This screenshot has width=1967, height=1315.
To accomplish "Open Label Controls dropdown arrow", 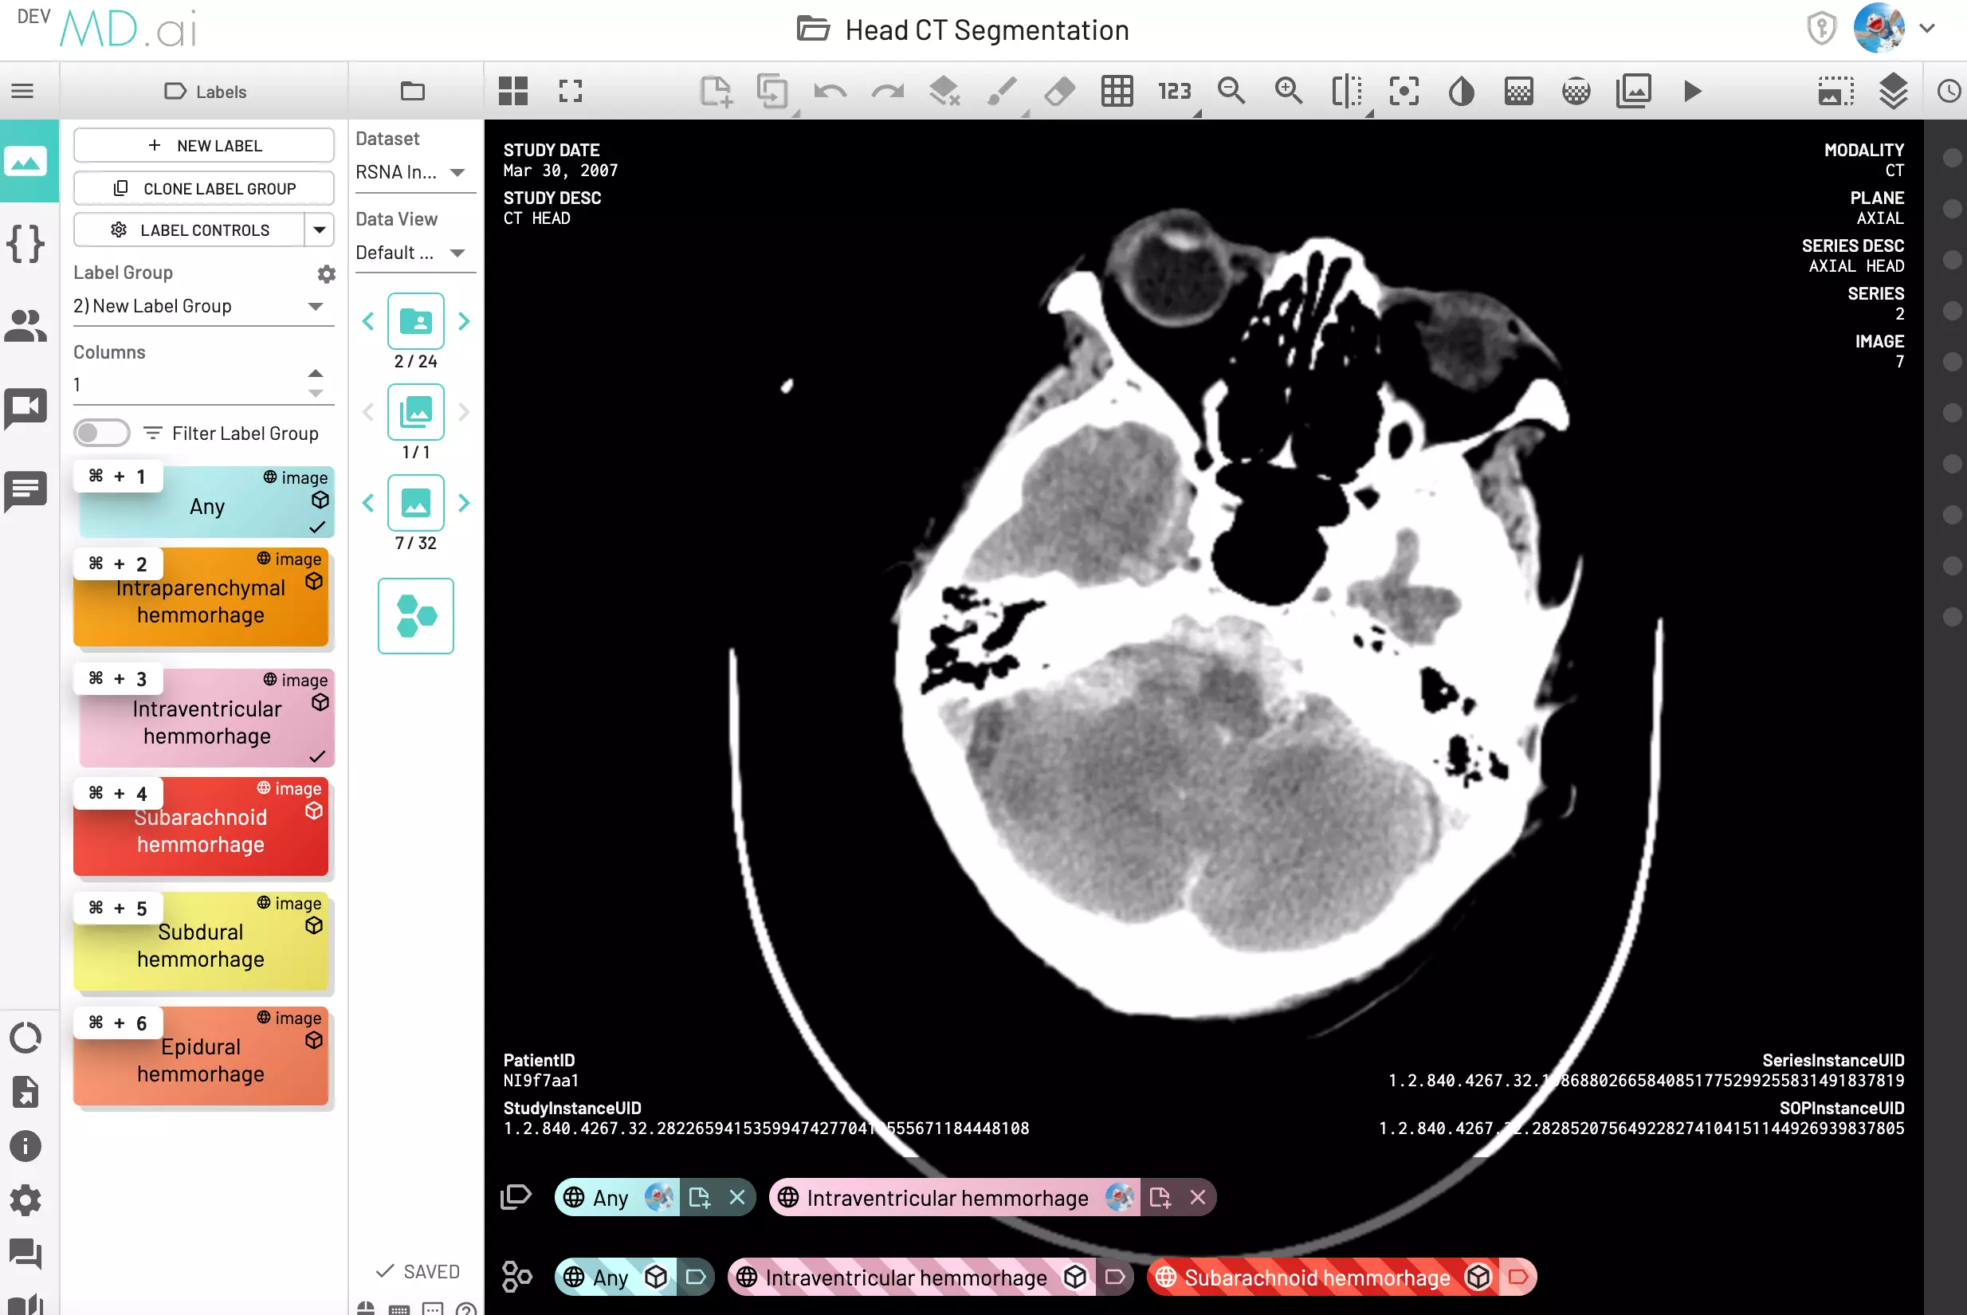I will [320, 230].
